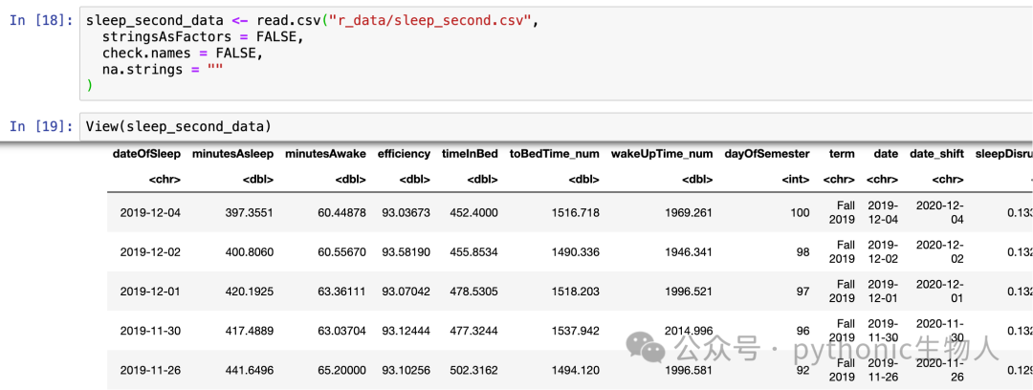This screenshot has height=390, width=1033.
Task: Click the efficiency value 93.58190
Action: pos(406,251)
